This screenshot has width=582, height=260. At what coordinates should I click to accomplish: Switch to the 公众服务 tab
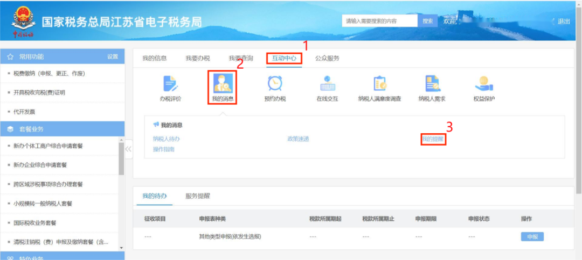pos(328,58)
